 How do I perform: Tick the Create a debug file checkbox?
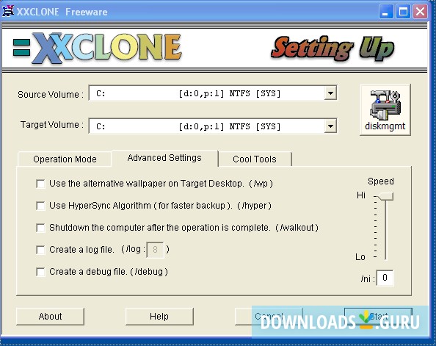point(40,272)
